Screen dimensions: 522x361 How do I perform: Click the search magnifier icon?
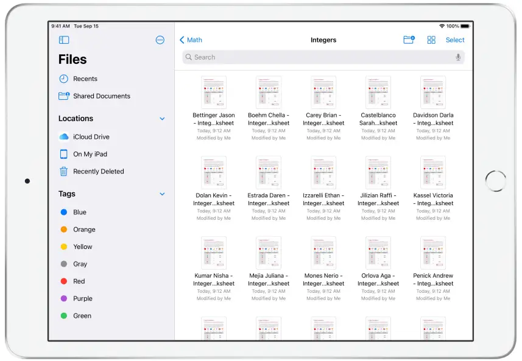point(188,57)
